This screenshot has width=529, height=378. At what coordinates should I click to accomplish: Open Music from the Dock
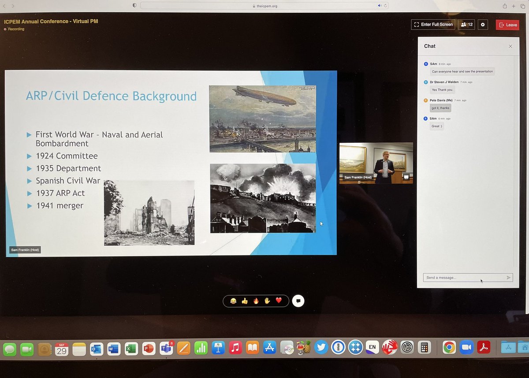(235, 348)
